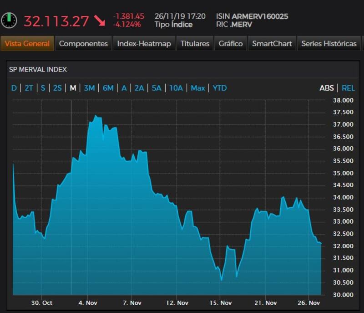The height and width of the screenshot is (313, 364).
Task: Click the green clock status icon
Action: coord(9,20)
